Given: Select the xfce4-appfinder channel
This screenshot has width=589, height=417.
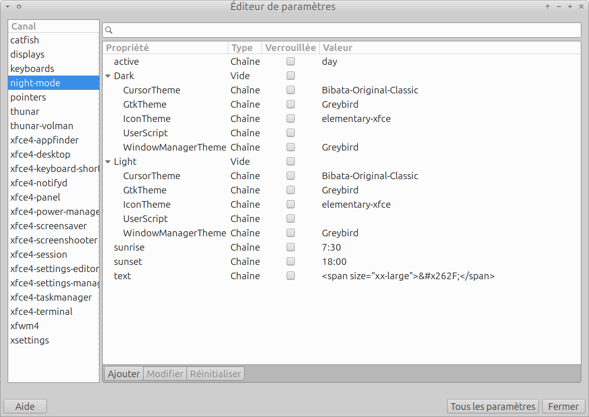Looking at the screenshot, I should point(53,140).
